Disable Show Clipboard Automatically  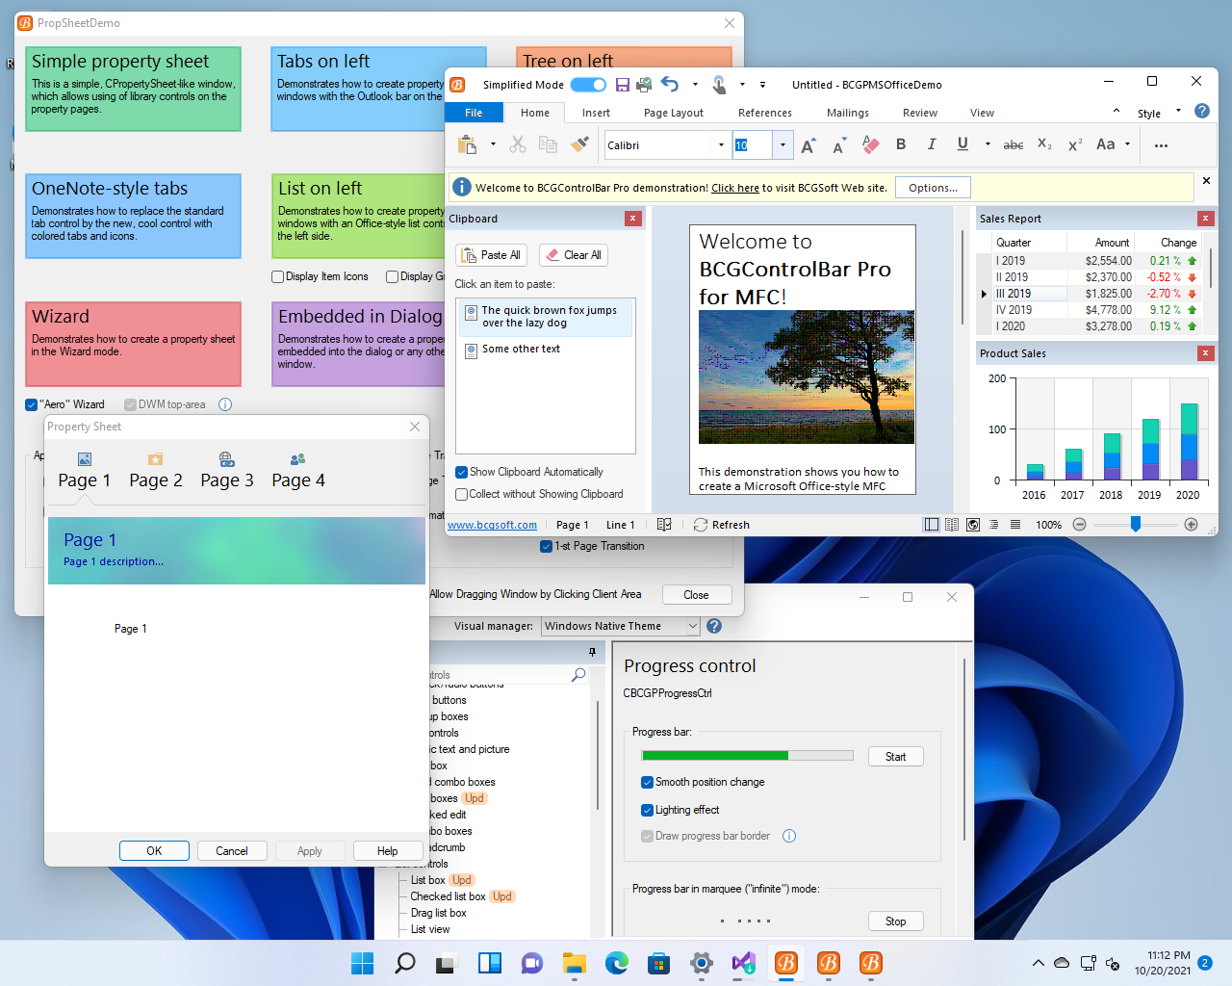[x=461, y=472]
